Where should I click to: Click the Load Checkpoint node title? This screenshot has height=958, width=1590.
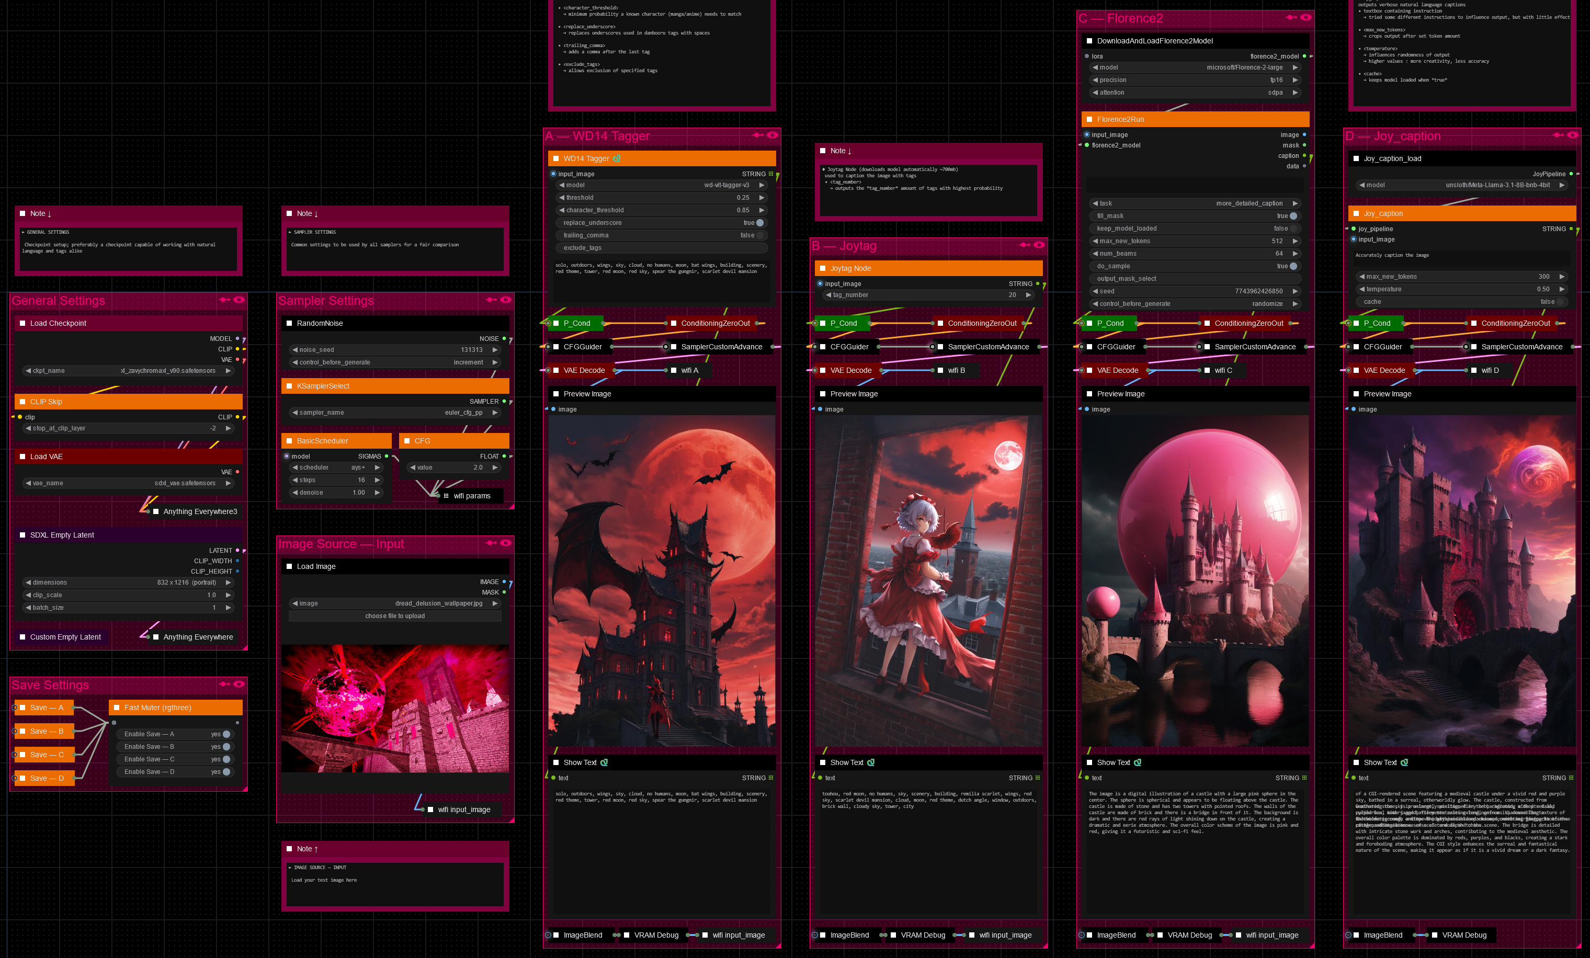pos(58,323)
